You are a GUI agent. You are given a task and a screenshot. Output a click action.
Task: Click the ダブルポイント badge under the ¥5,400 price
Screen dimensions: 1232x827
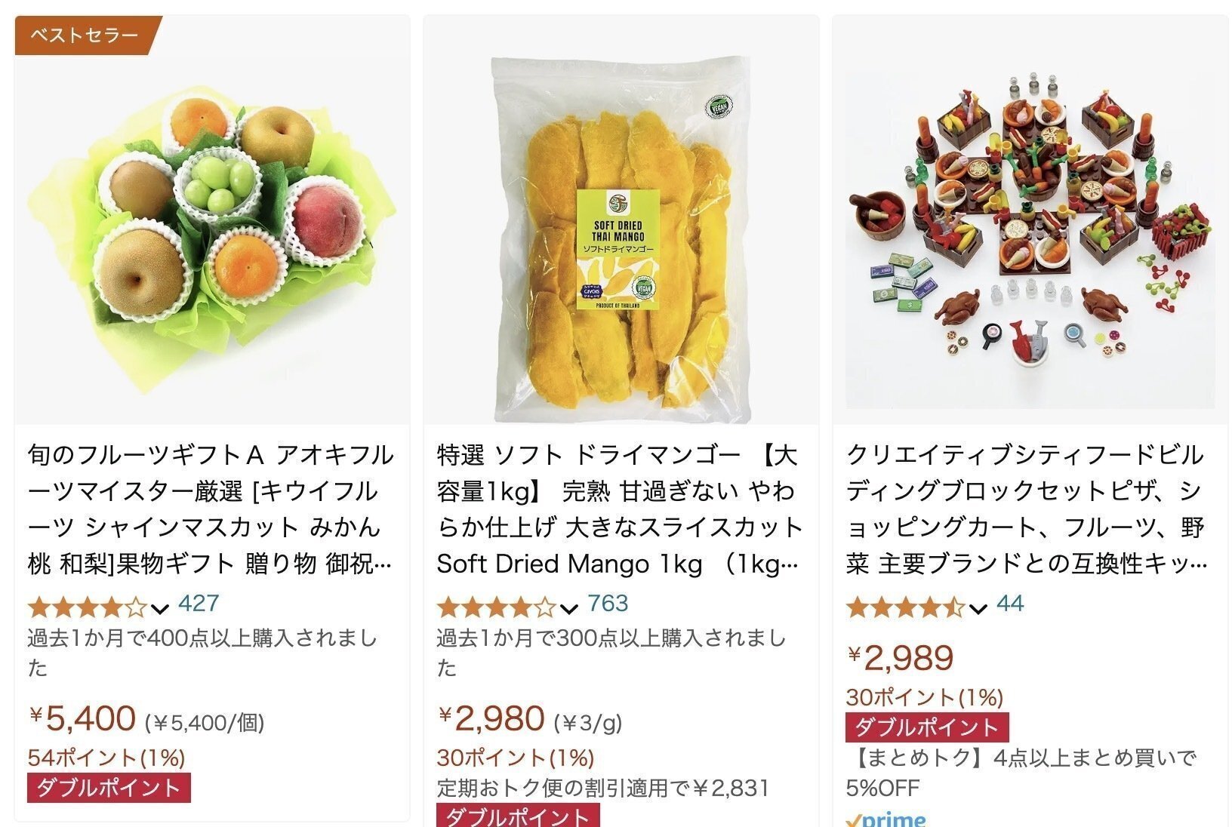point(109,788)
